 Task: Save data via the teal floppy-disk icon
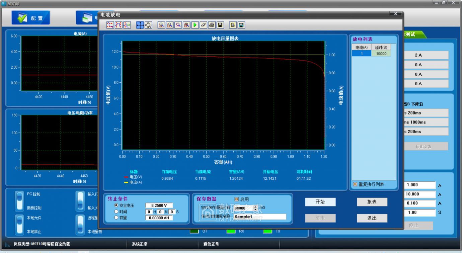tap(241, 25)
